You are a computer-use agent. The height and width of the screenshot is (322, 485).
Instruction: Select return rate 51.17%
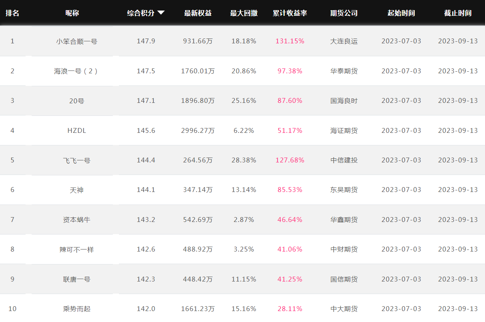coord(290,130)
